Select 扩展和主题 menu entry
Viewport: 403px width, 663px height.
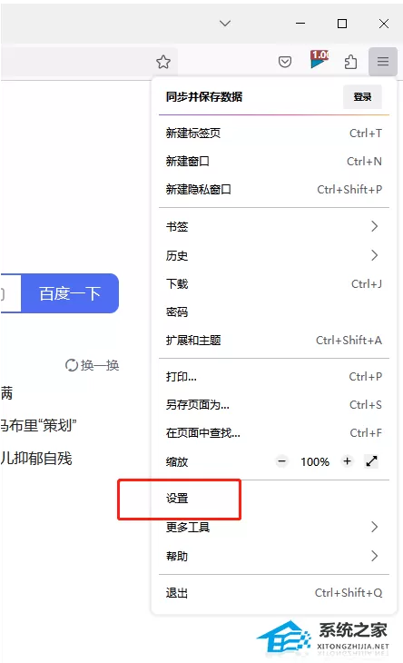tap(274, 340)
